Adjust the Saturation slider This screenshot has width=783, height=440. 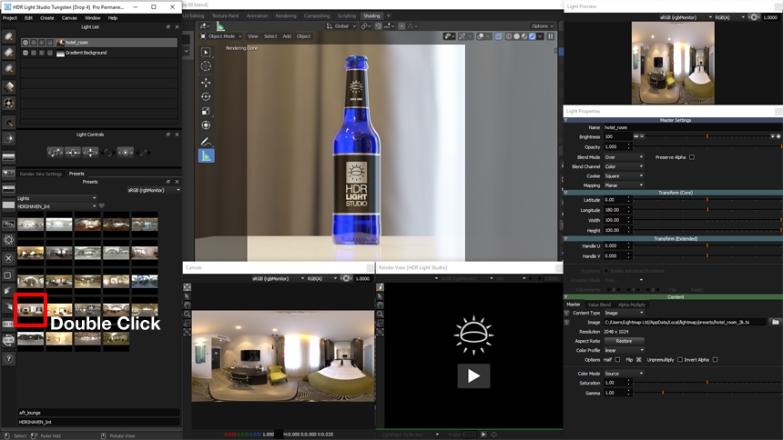707,383
